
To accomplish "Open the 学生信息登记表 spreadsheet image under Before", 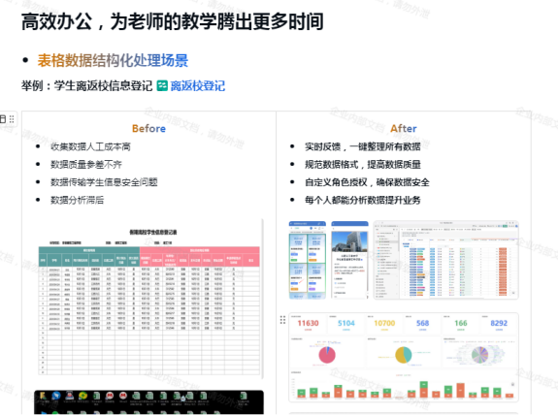I will [x=149, y=300].
